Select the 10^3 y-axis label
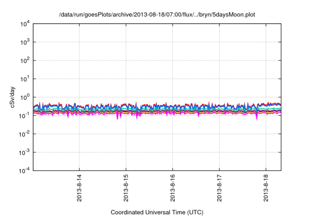 (x=25, y=42)
